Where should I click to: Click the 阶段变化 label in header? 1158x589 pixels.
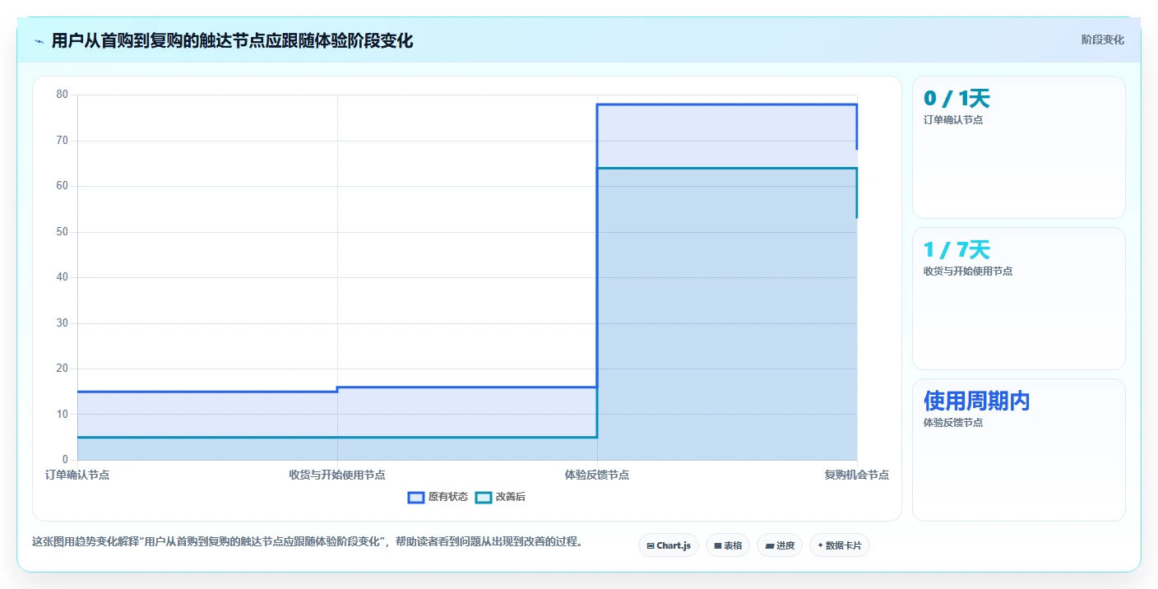[1103, 40]
